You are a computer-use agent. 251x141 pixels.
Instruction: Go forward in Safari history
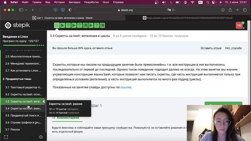(x=40, y=10)
